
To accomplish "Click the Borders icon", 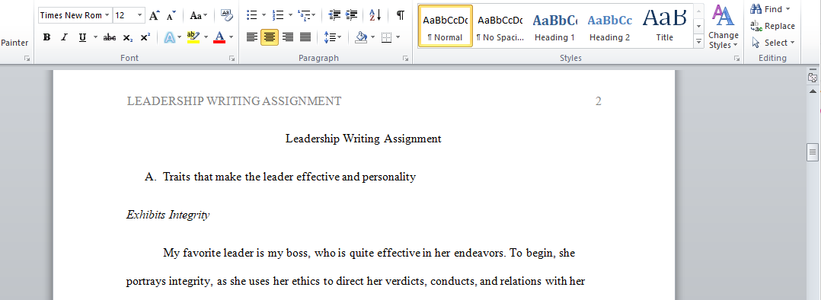I will point(386,37).
